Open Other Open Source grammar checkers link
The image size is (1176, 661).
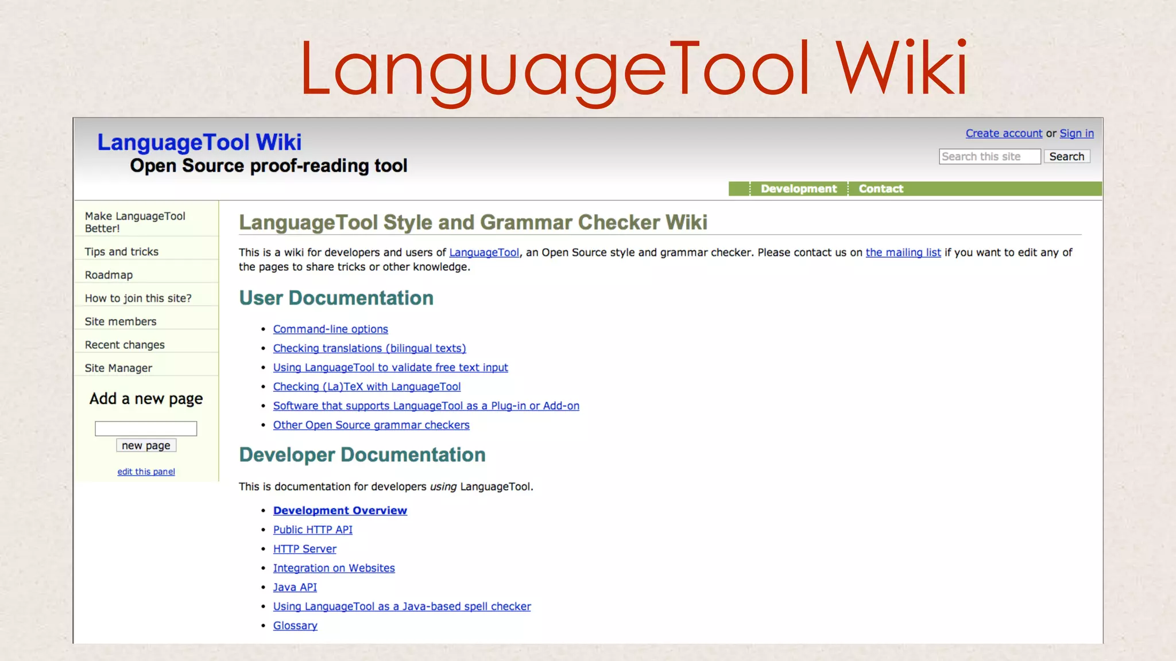[372, 425]
